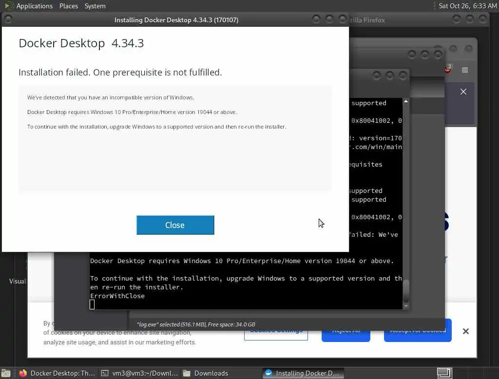Viewport: 499px width, 379px height.
Task: Open the Places menu
Action: click(x=68, y=6)
